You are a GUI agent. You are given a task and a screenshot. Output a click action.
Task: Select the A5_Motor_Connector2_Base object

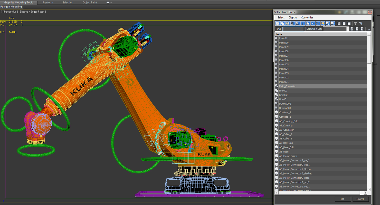coord(321,178)
